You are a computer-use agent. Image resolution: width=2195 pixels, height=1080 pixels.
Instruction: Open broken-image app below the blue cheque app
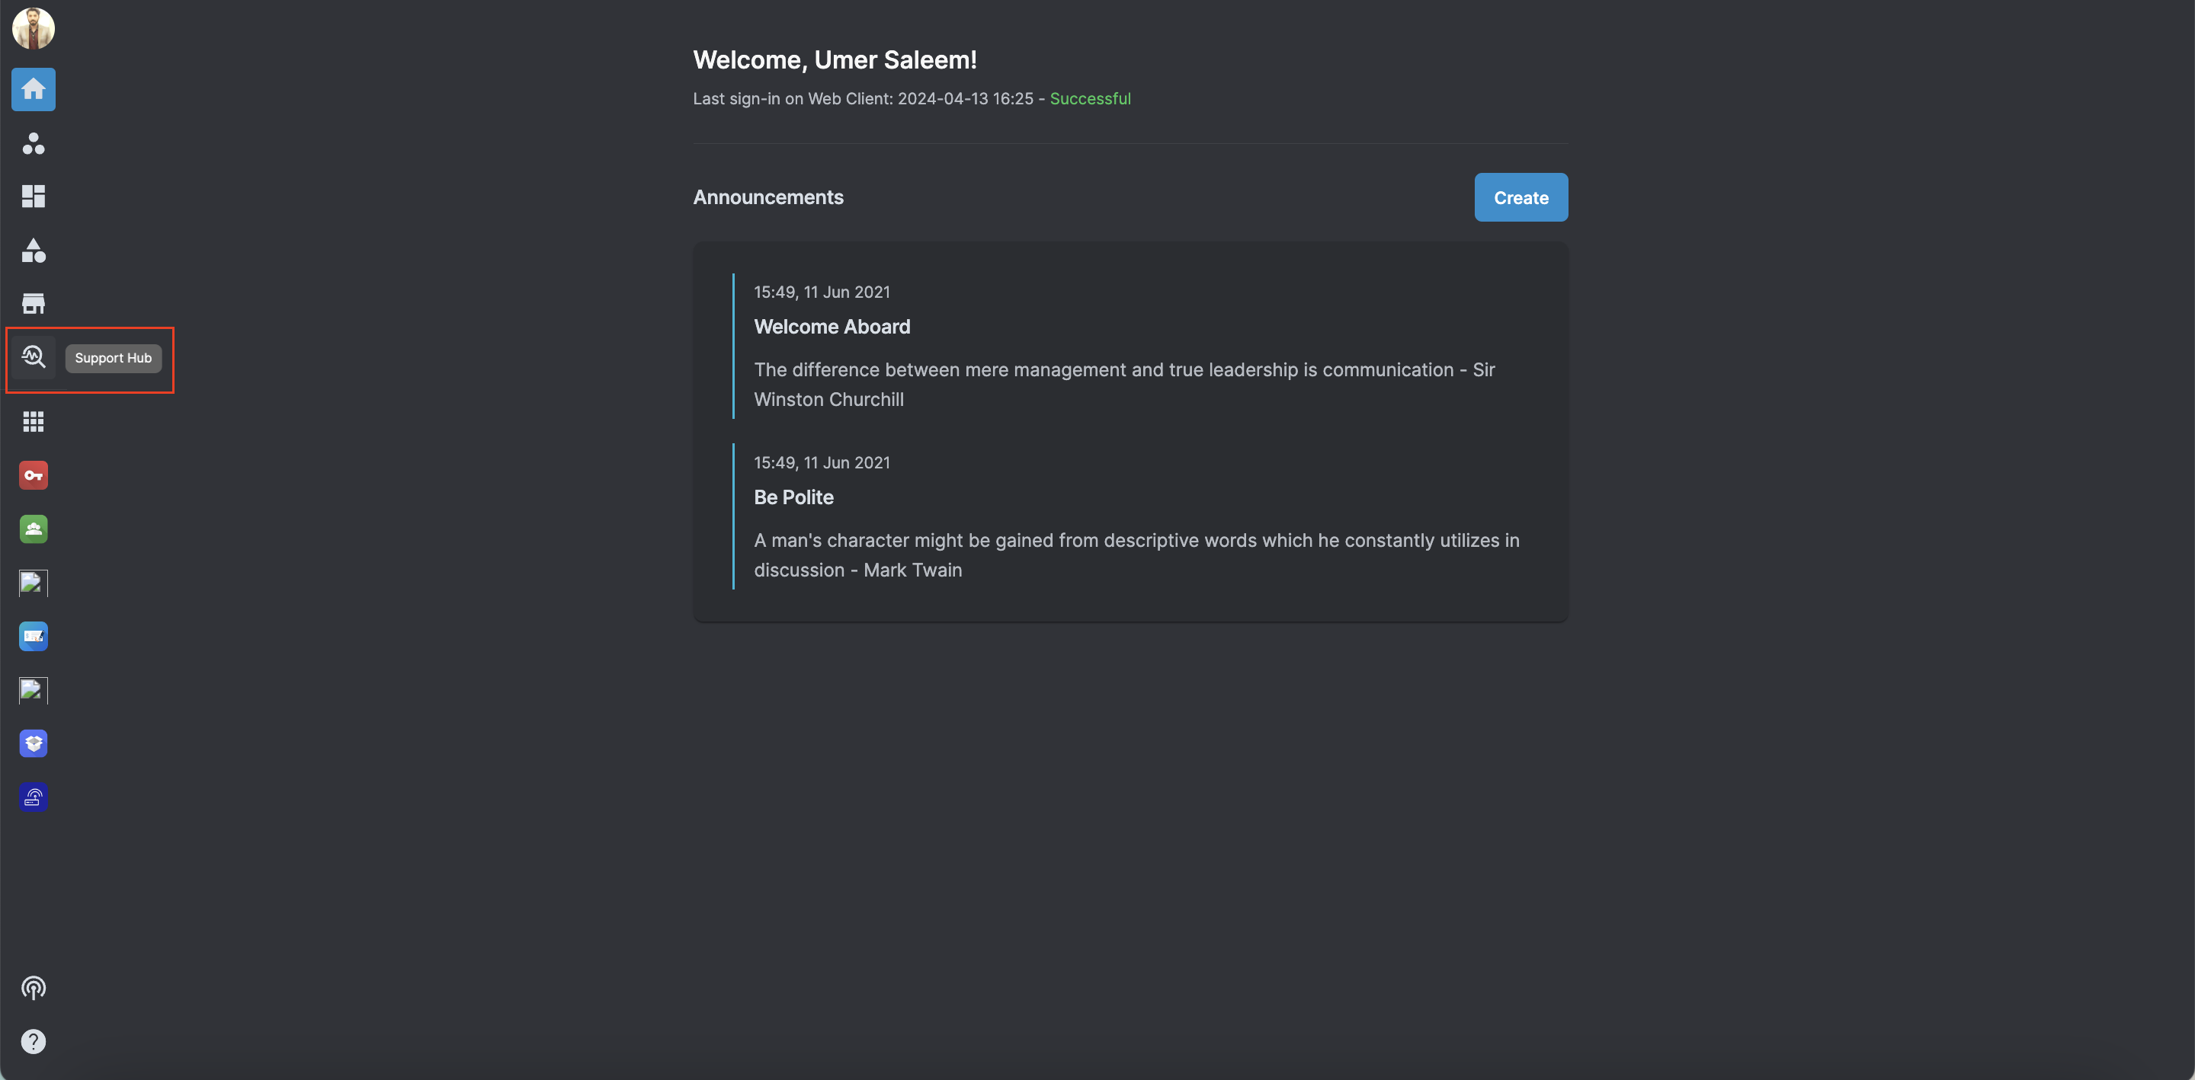(34, 690)
